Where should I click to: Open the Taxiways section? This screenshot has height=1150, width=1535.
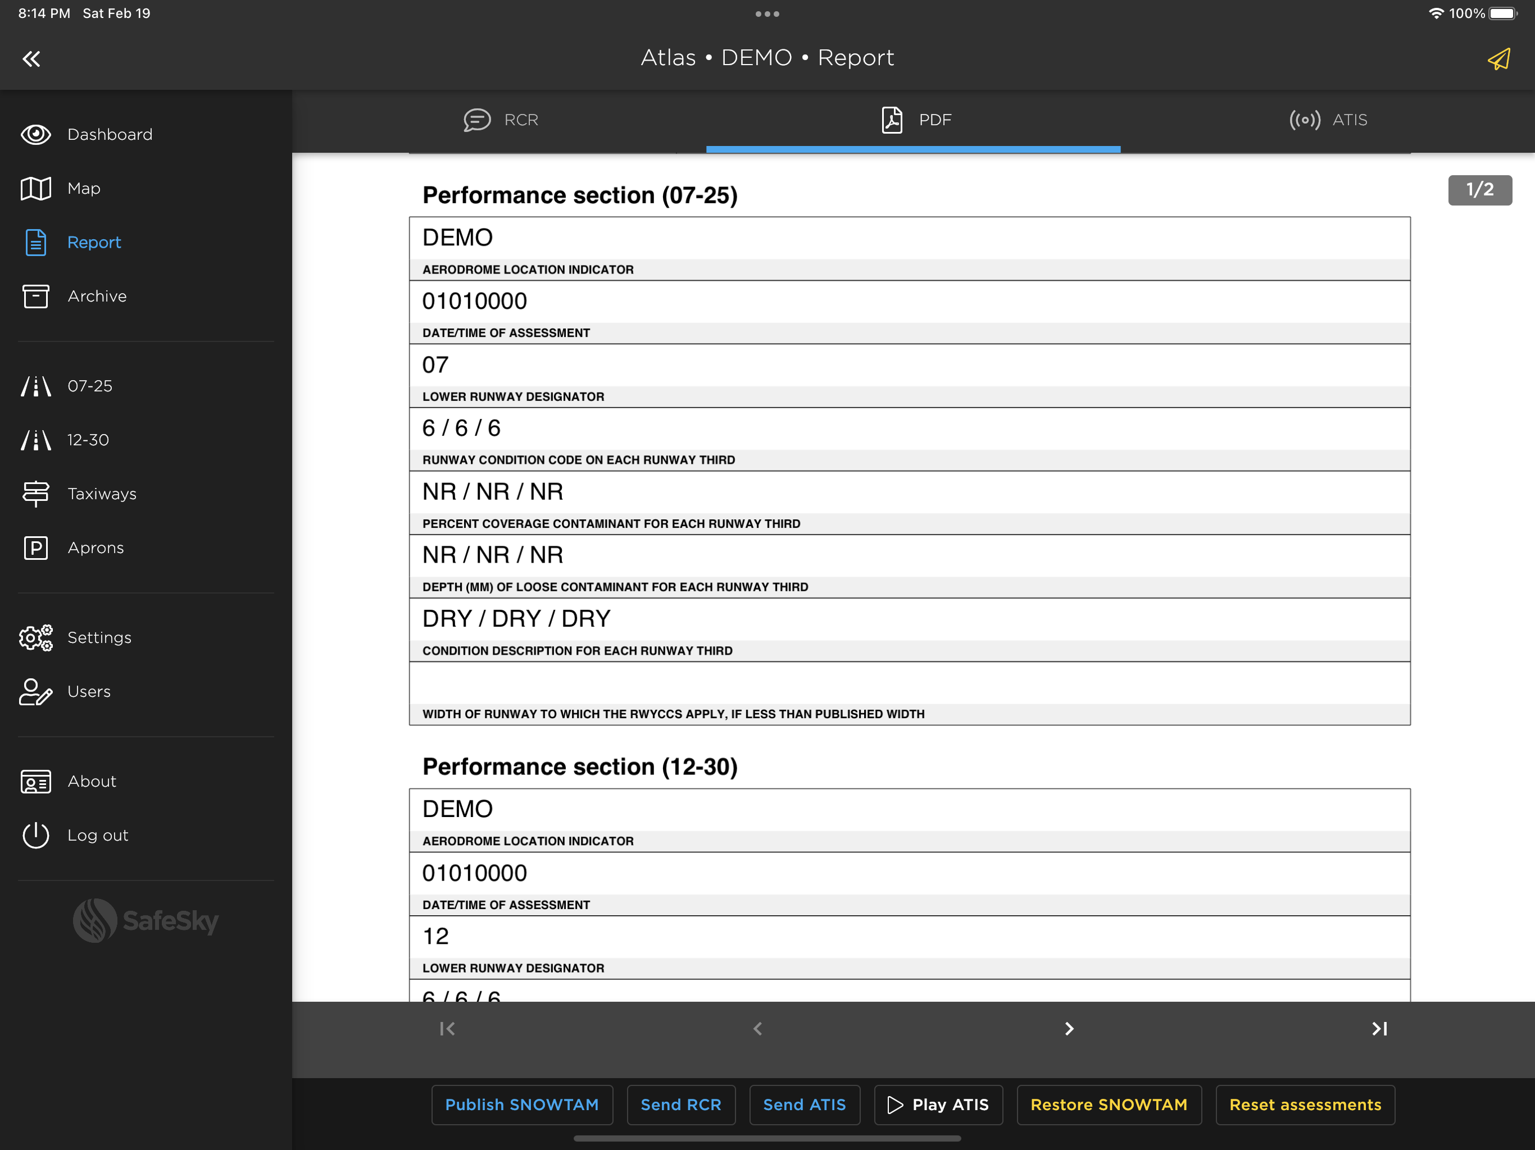point(101,494)
